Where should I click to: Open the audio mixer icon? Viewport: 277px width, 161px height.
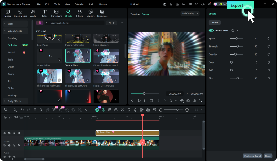(141, 110)
